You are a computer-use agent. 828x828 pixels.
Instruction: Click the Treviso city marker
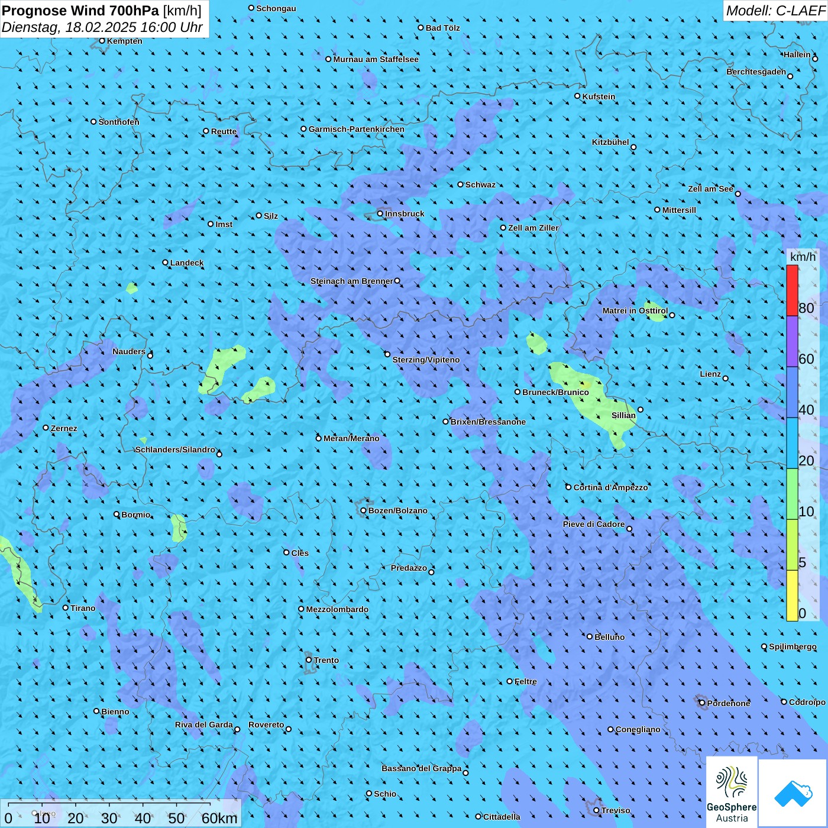(596, 810)
